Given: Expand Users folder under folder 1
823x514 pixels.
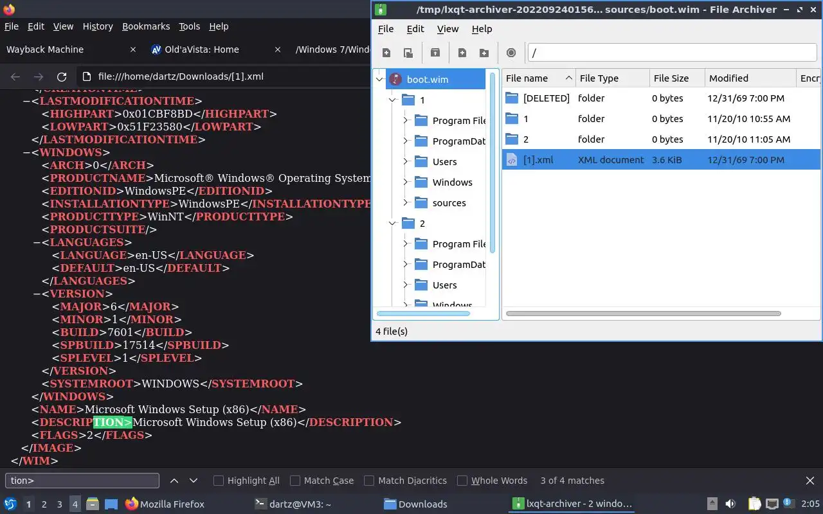Looking at the screenshot, I should [406, 162].
